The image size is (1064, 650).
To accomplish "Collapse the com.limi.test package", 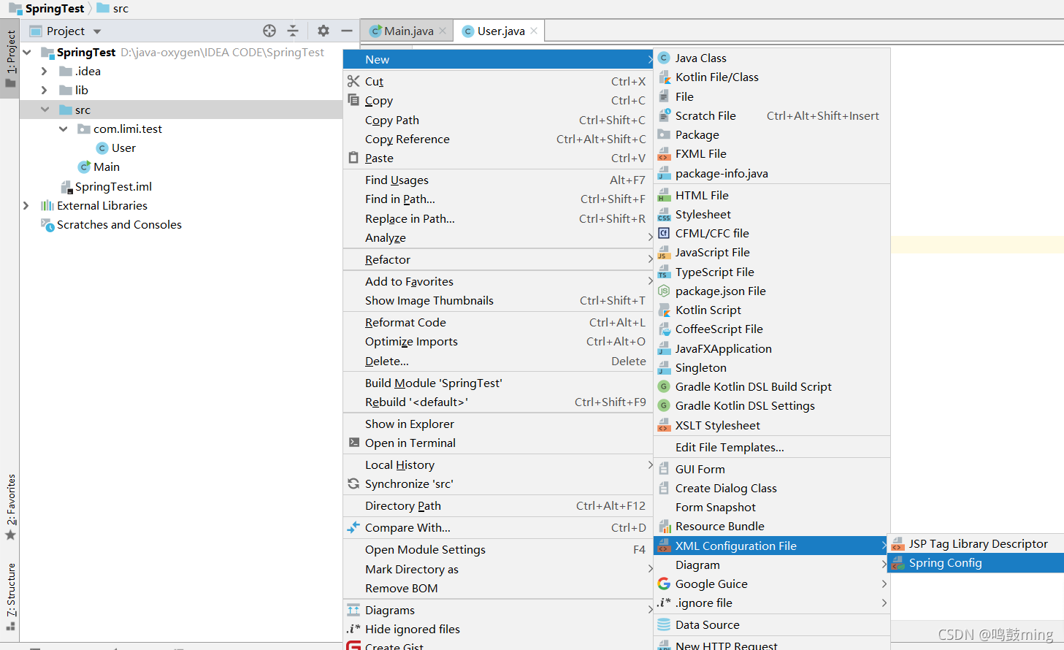I will pos(64,129).
